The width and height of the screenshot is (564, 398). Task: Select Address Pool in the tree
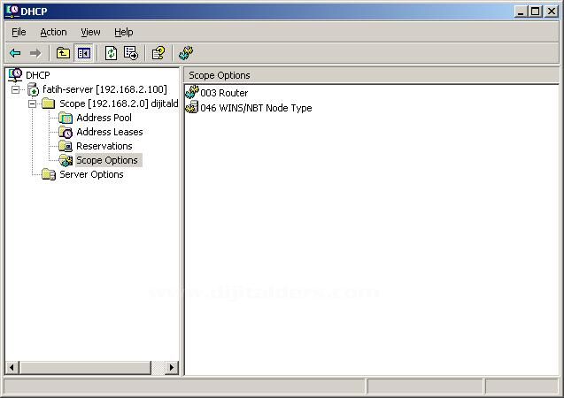point(104,118)
